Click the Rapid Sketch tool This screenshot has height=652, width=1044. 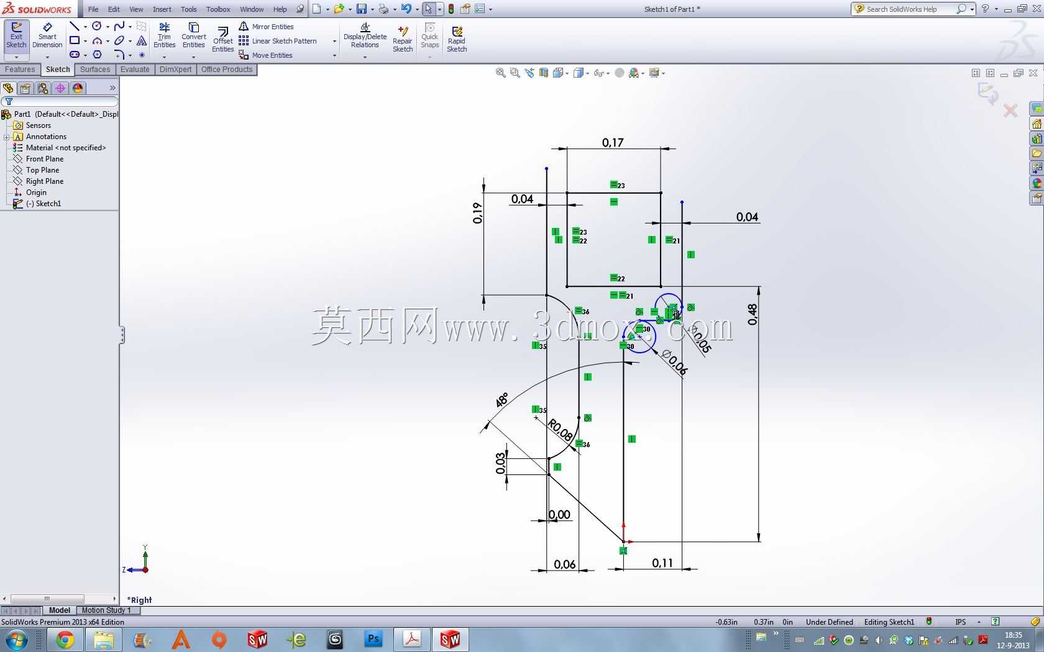tap(457, 39)
